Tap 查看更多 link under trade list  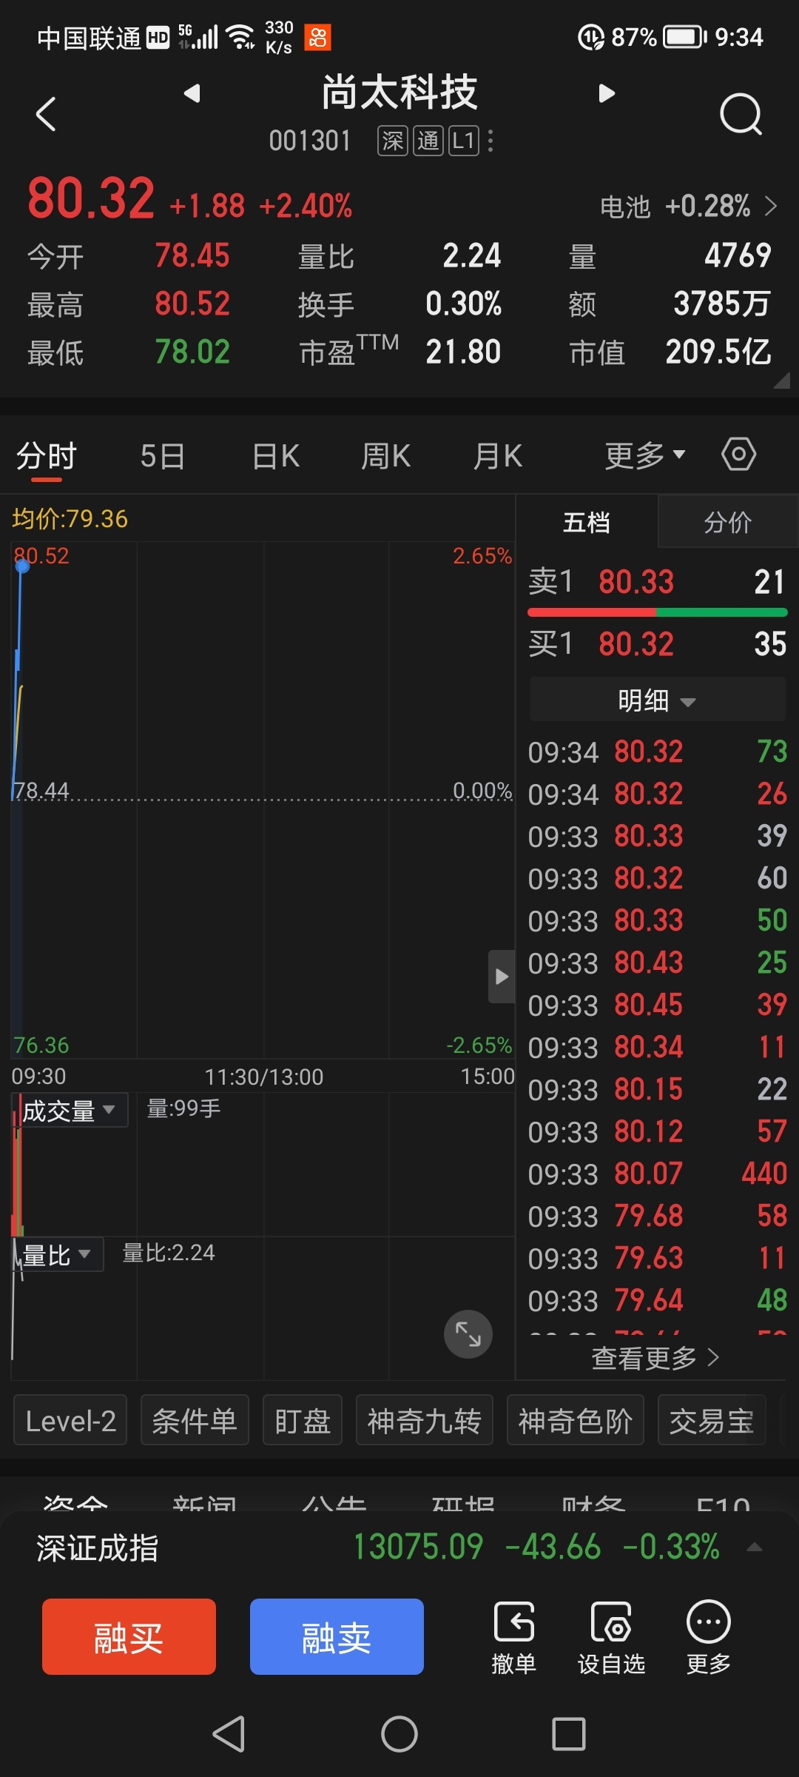pos(655,1357)
